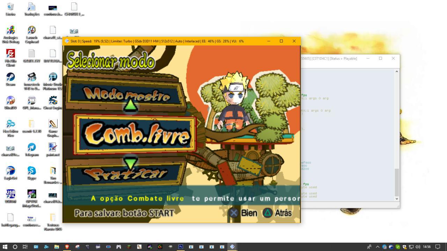Image resolution: width=447 pixels, height=251 pixels.
Task: Click 'Status = Playable' title text
Action: 344,59
